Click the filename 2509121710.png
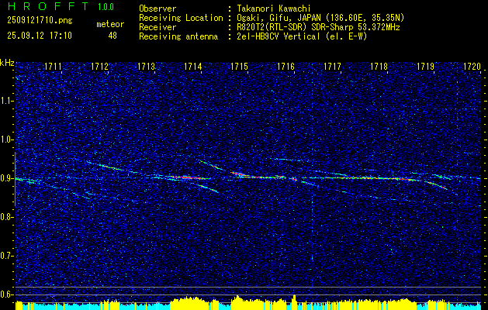488x310 pixels. pos(40,21)
